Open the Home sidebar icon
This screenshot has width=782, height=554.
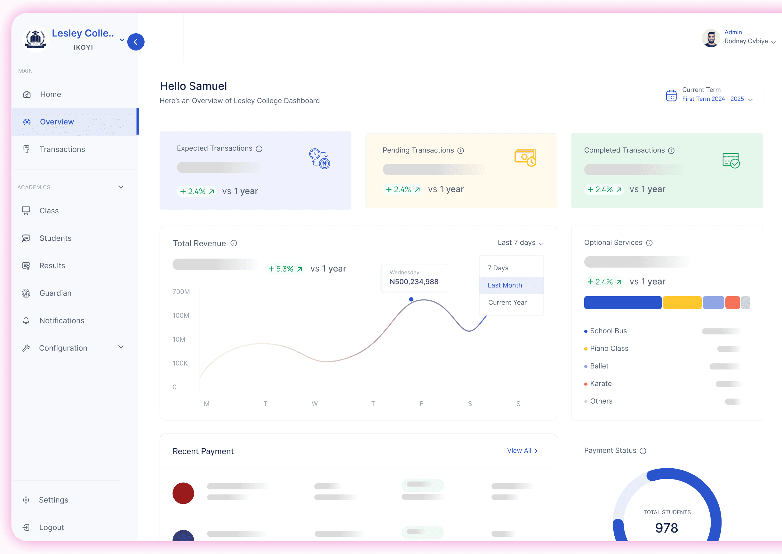pos(27,94)
